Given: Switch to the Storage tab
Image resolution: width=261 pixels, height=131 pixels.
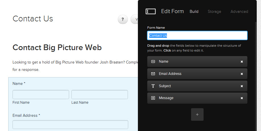Looking at the screenshot, I should pyautogui.click(x=214, y=11).
